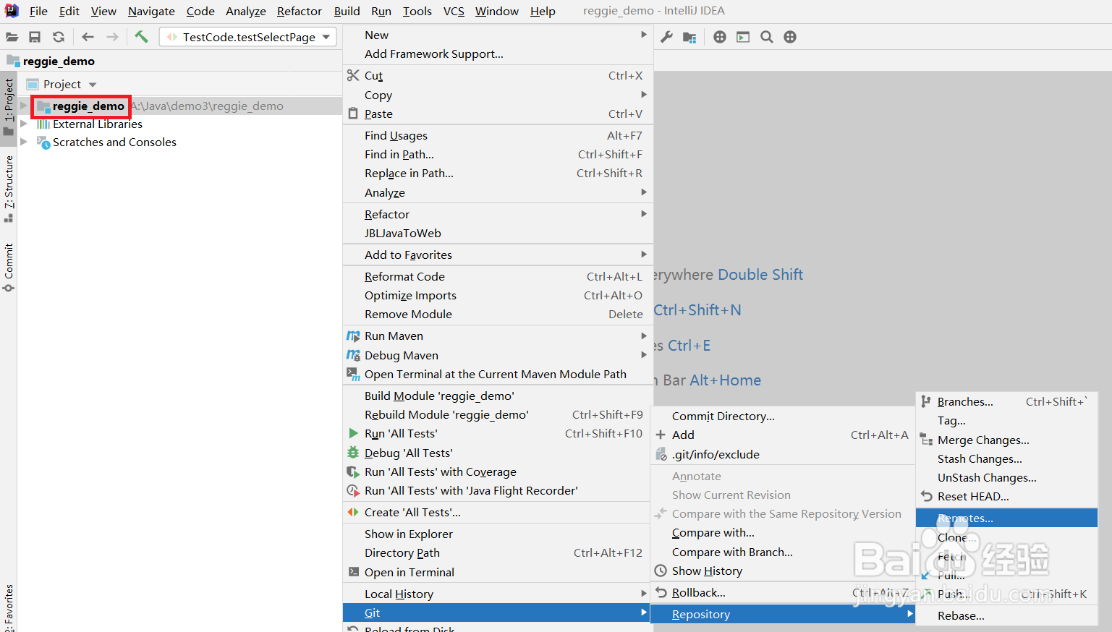Choose Remotes... in the Repository submenu
1112x632 pixels.
pos(1006,518)
